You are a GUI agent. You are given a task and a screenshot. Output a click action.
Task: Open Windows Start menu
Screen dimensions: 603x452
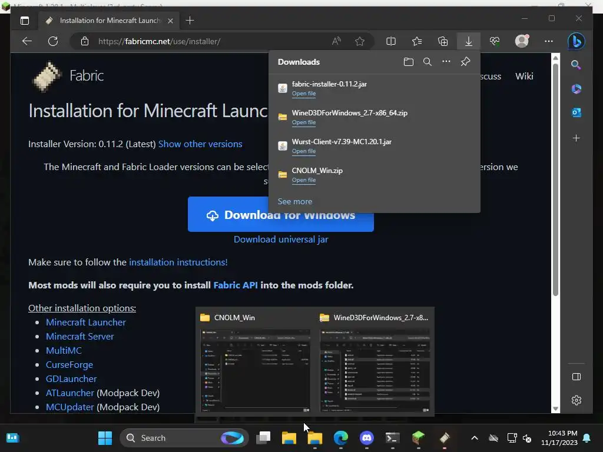pyautogui.click(x=105, y=438)
